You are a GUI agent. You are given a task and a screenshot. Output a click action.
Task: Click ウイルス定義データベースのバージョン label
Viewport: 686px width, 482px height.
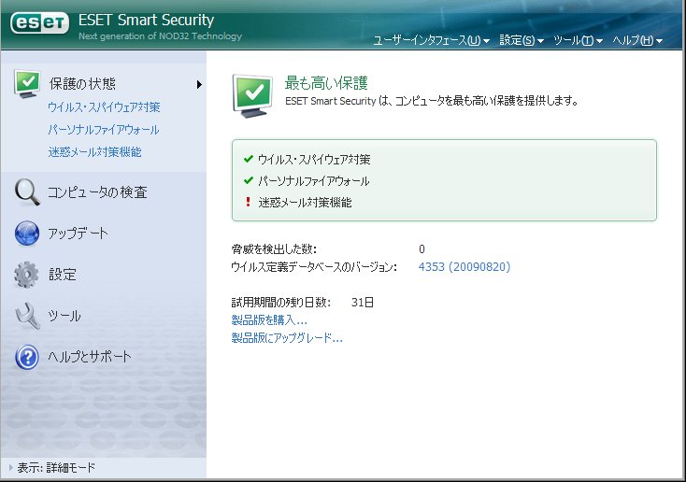[314, 267]
